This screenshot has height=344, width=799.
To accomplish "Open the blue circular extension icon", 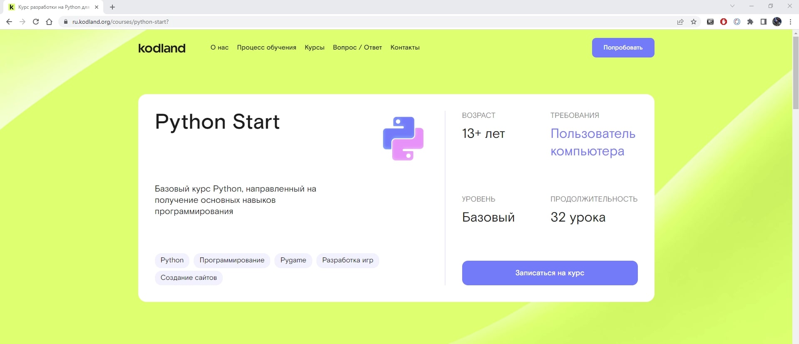I will [737, 22].
